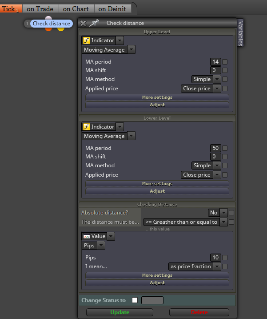Screen dimensions: 267x319
Task: Toggle checkbox next to Absolute distance
Action: 231,213
